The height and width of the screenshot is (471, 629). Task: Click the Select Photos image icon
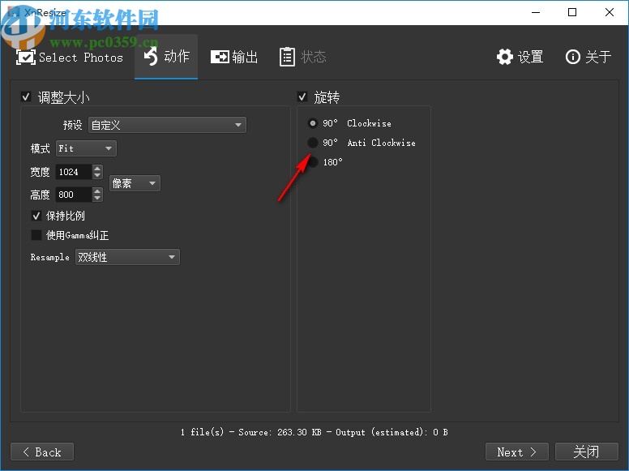(26, 58)
